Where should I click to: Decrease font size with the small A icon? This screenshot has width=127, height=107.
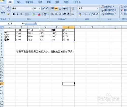pyautogui.click(x=47, y=8)
